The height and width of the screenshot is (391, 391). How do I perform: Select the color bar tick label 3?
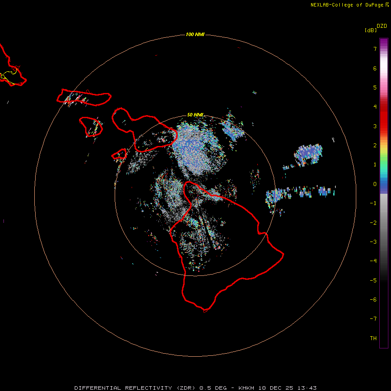pos(375,126)
